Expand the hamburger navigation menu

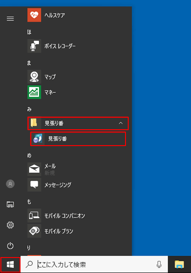pos(10,19)
